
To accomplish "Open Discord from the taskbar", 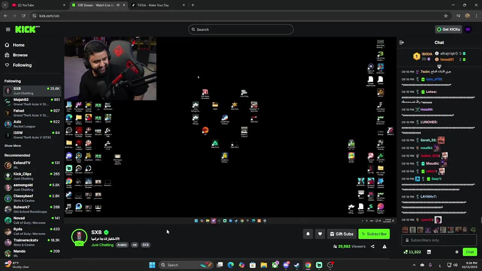I will tap(286, 265).
